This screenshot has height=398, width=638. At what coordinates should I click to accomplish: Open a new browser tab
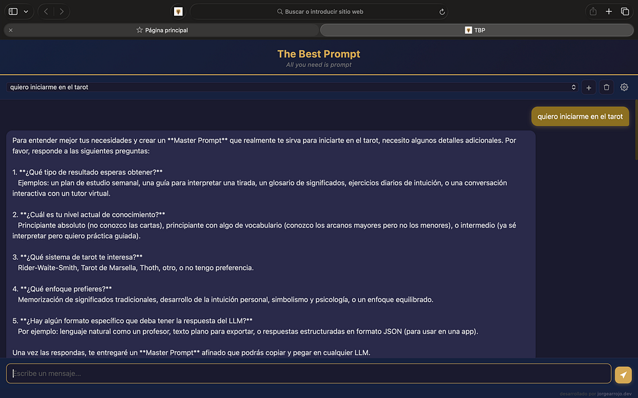pyautogui.click(x=609, y=11)
